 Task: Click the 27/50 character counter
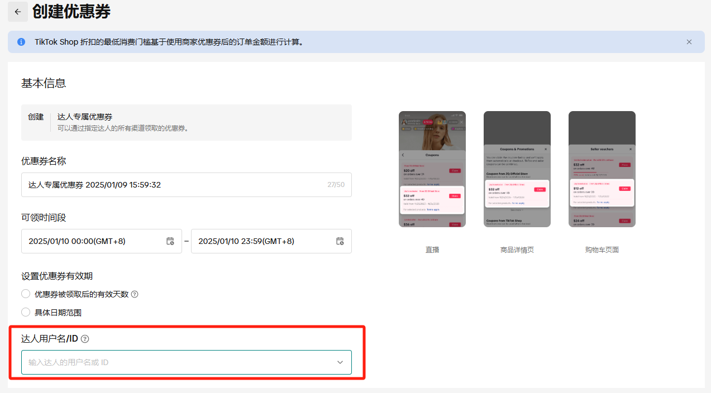pyautogui.click(x=336, y=185)
